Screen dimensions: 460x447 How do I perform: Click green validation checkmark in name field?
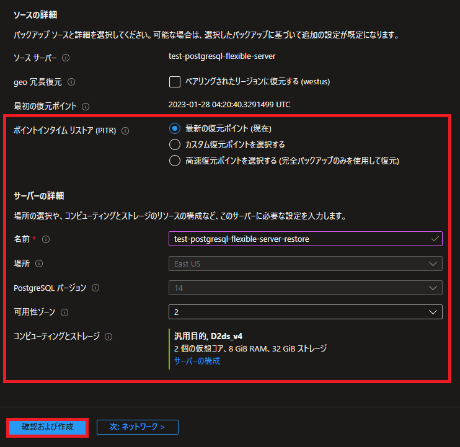click(435, 239)
